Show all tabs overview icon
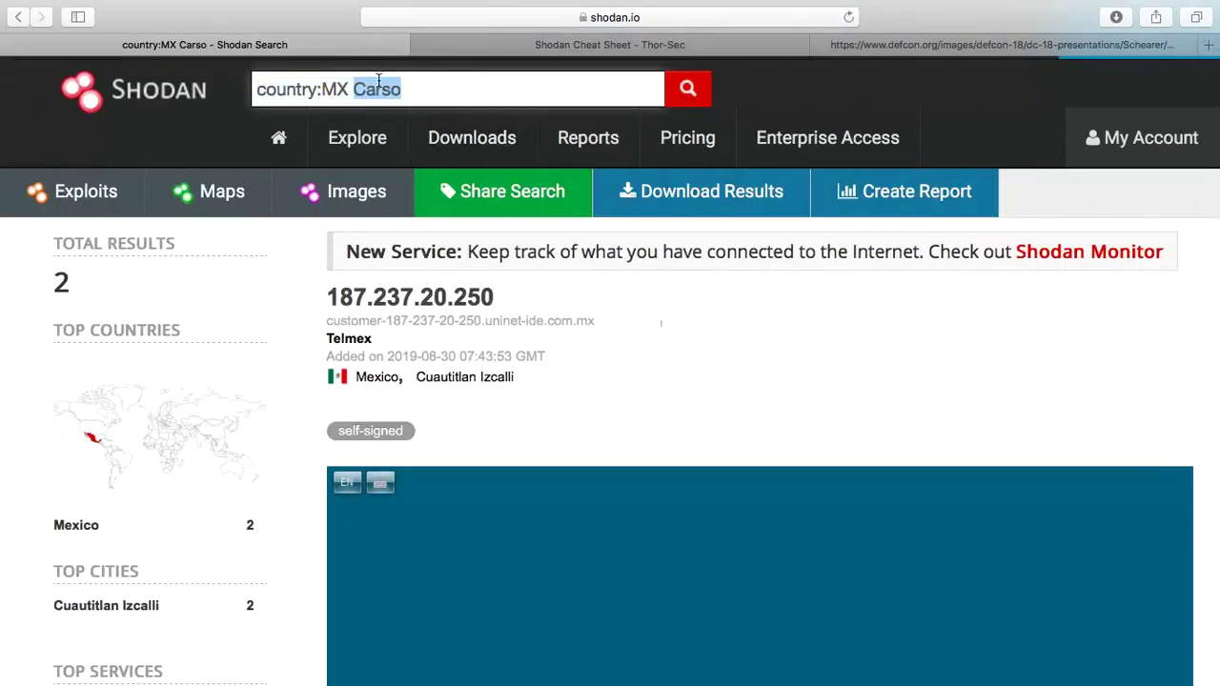The width and height of the screenshot is (1220, 686). point(1196,16)
